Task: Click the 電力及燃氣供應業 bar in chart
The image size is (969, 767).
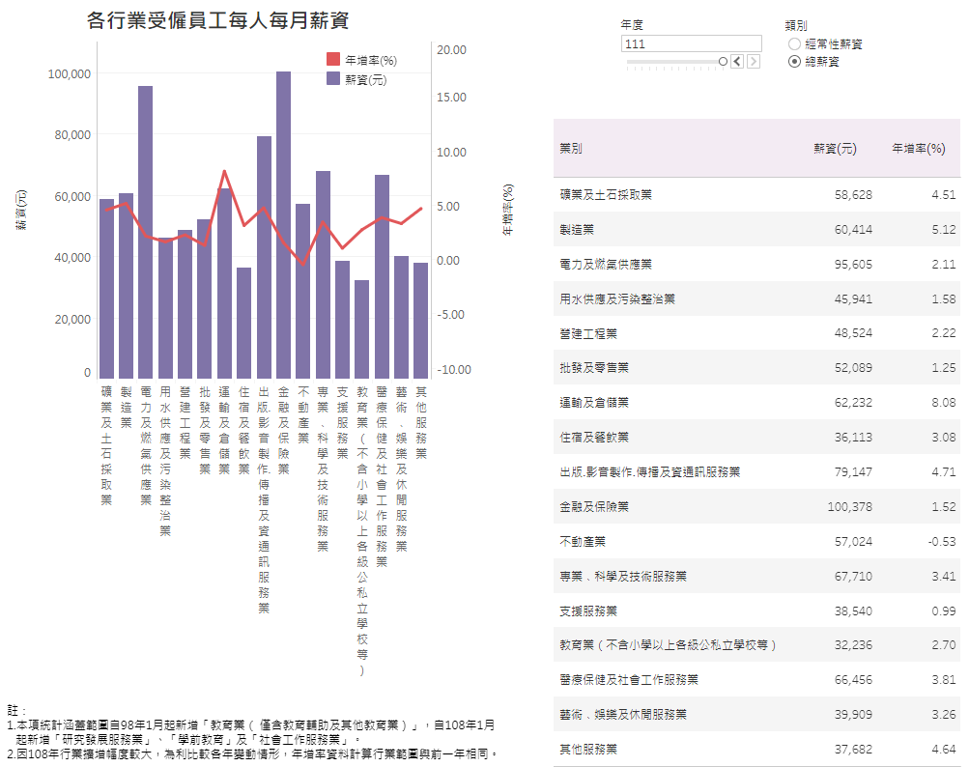Action: tap(145, 233)
